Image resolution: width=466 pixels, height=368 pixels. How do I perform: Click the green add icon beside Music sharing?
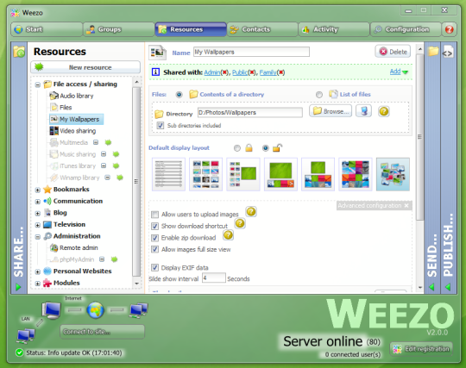(x=116, y=154)
